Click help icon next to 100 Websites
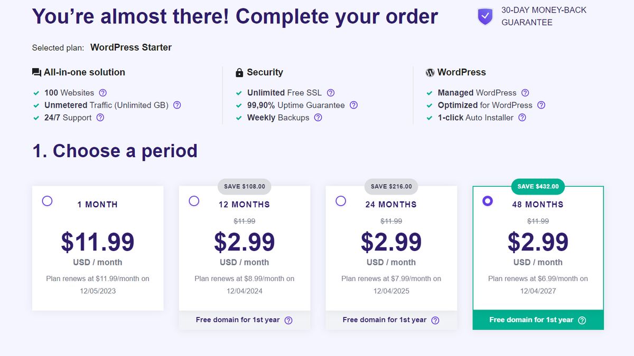Viewport: 634px width, 356px height. click(x=103, y=93)
